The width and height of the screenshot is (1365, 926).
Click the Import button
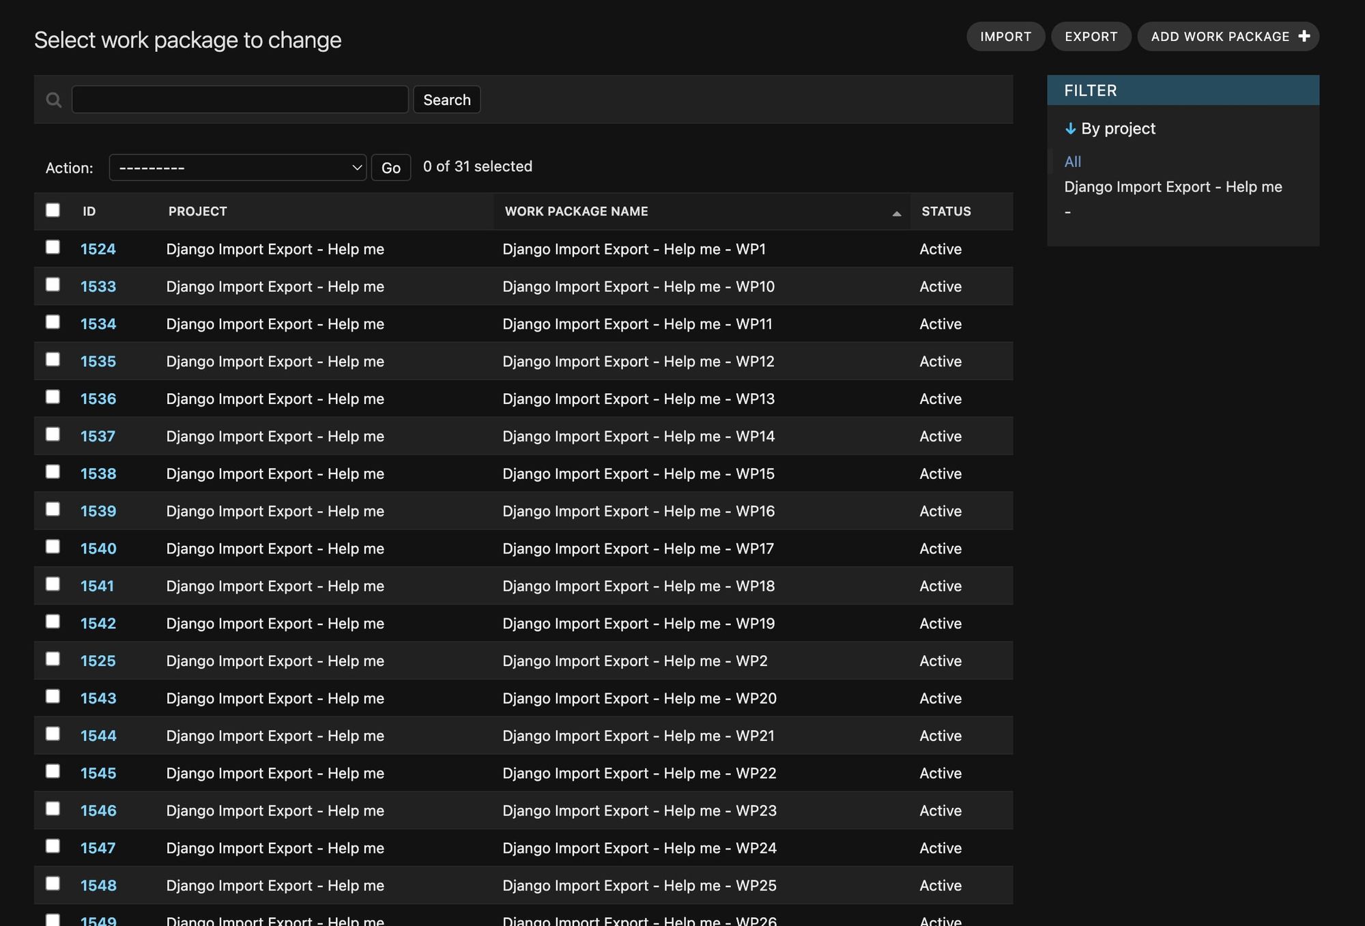click(1005, 36)
